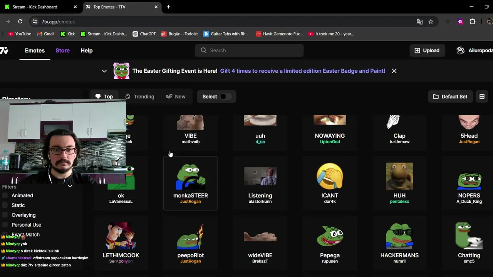Click the 7TV logo icon
Screen dimensions: 493x277
pyautogui.click(x=4, y=50)
